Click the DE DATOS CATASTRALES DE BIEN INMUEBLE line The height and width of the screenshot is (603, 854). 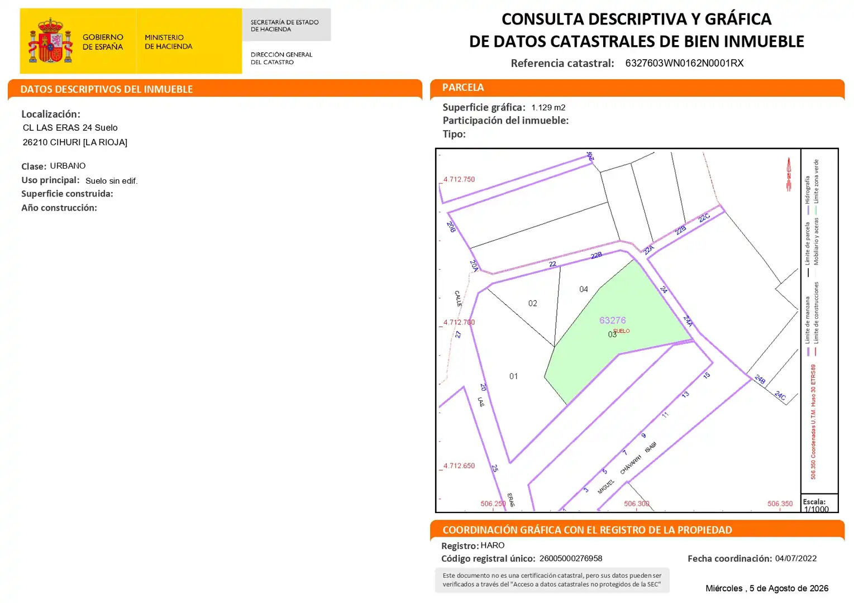click(x=637, y=41)
